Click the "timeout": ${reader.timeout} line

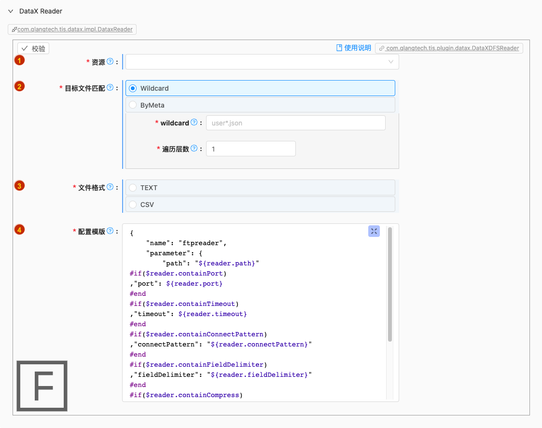point(188,314)
